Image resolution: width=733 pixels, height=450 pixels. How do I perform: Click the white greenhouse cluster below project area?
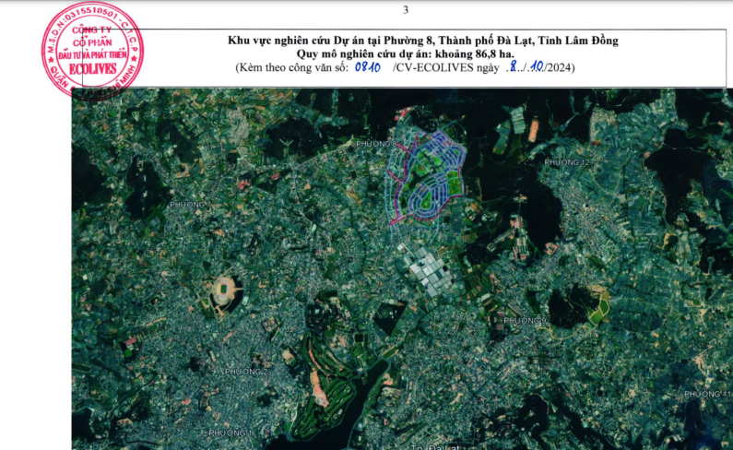[430, 267]
